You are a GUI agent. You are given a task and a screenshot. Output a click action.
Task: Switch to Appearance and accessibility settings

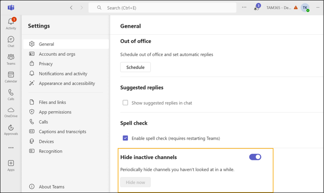click(x=66, y=83)
